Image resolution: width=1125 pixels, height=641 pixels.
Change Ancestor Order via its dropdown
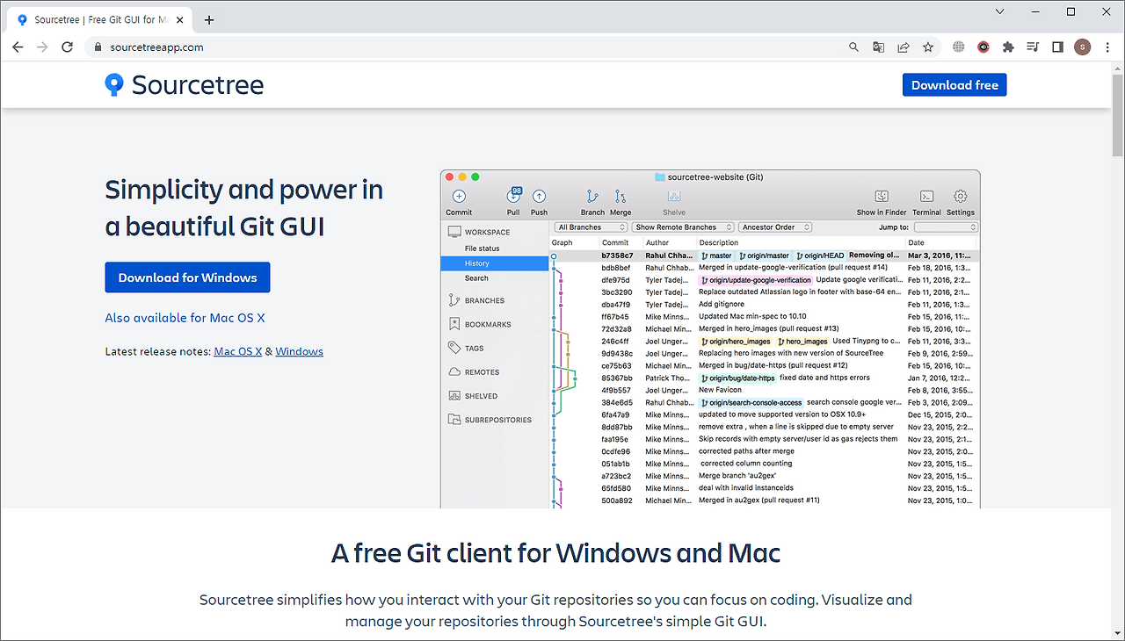click(x=774, y=227)
